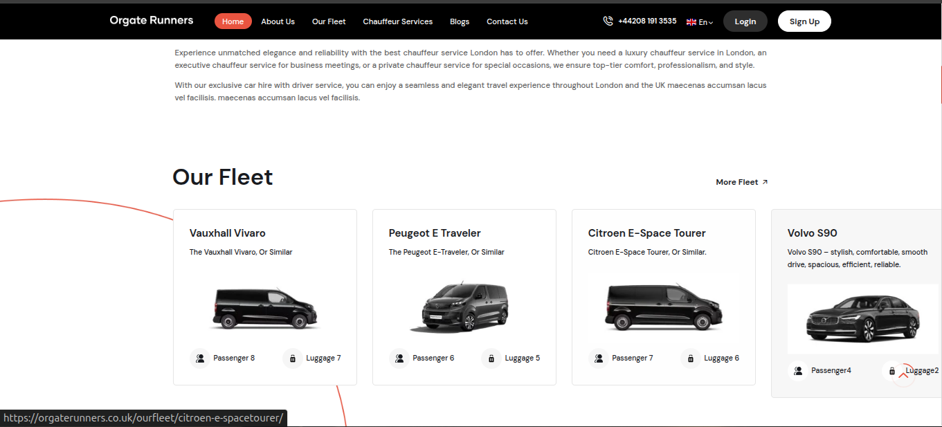Open the Blogs navigation item
This screenshot has height=427, width=942.
coord(460,21)
